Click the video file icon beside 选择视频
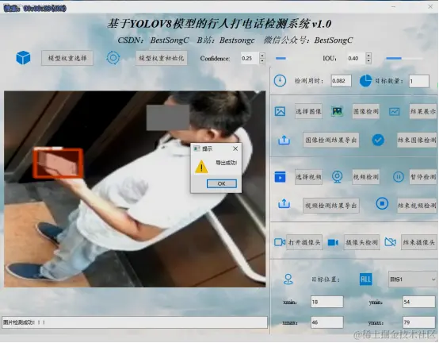The image size is (439, 343). click(280, 177)
